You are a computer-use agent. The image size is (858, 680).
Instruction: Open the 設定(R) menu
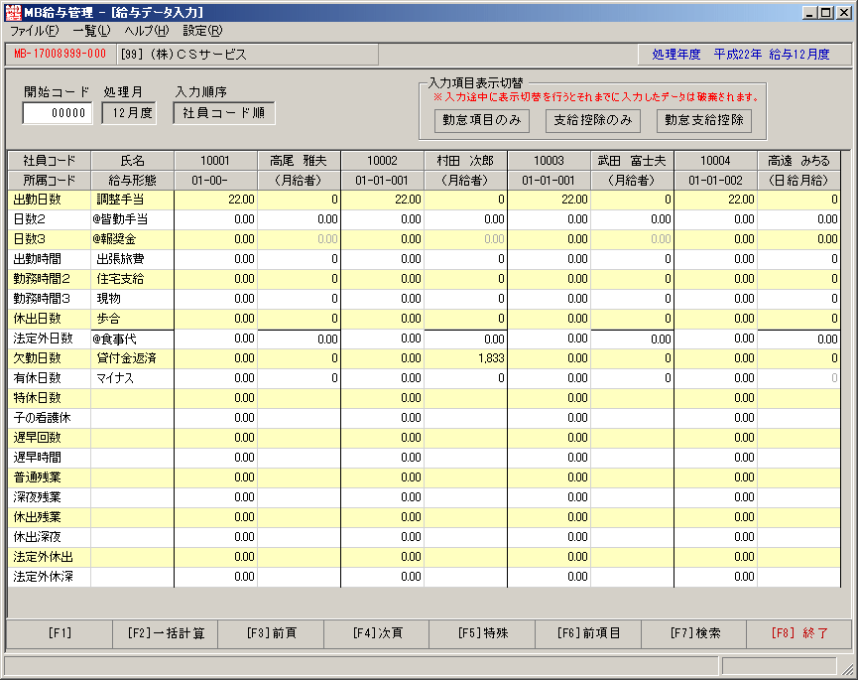(x=202, y=31)
